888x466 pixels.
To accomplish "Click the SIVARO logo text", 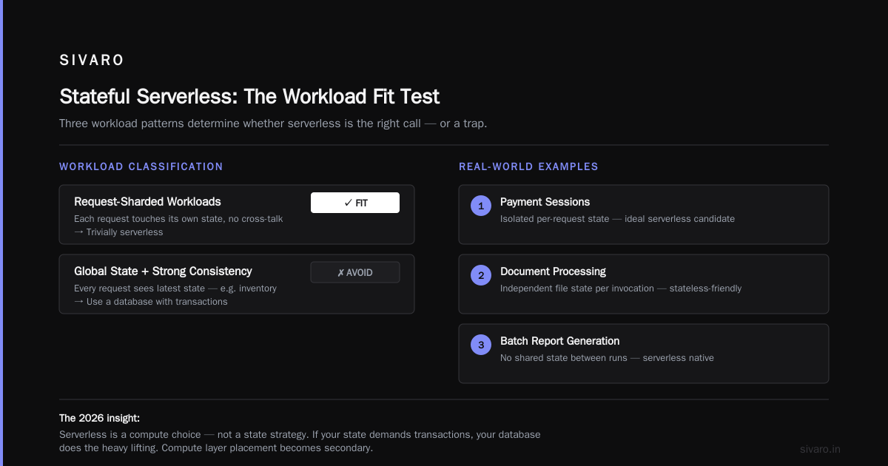I will [x=92, y=61].
